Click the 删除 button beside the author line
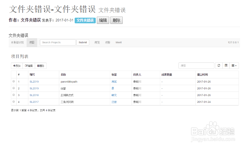 tap(116, 20)
